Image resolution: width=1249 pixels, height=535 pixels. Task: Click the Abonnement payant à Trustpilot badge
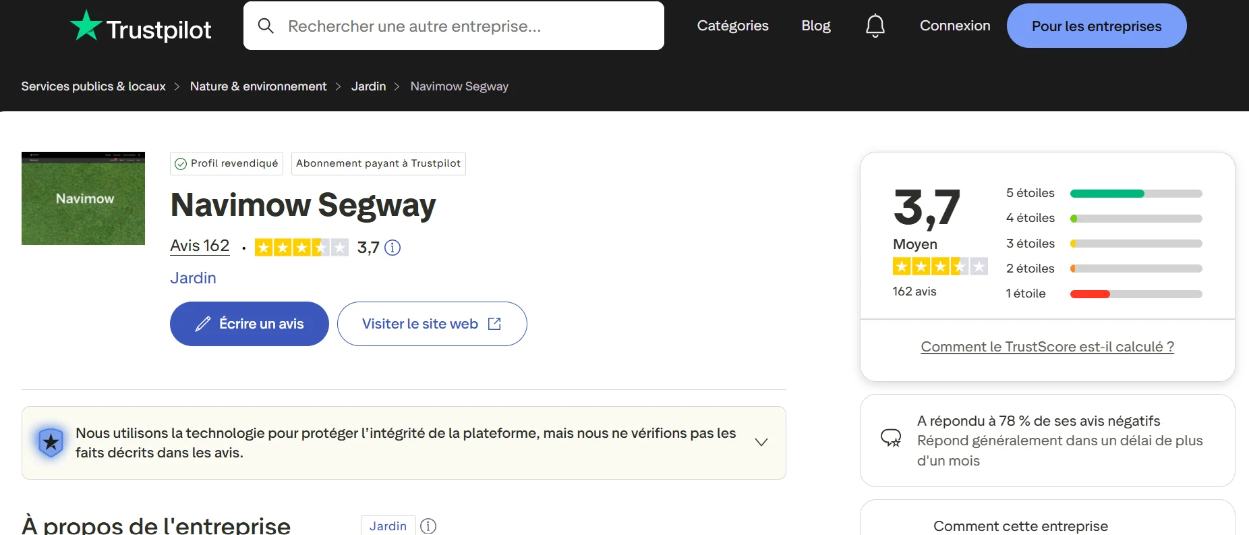378,164
